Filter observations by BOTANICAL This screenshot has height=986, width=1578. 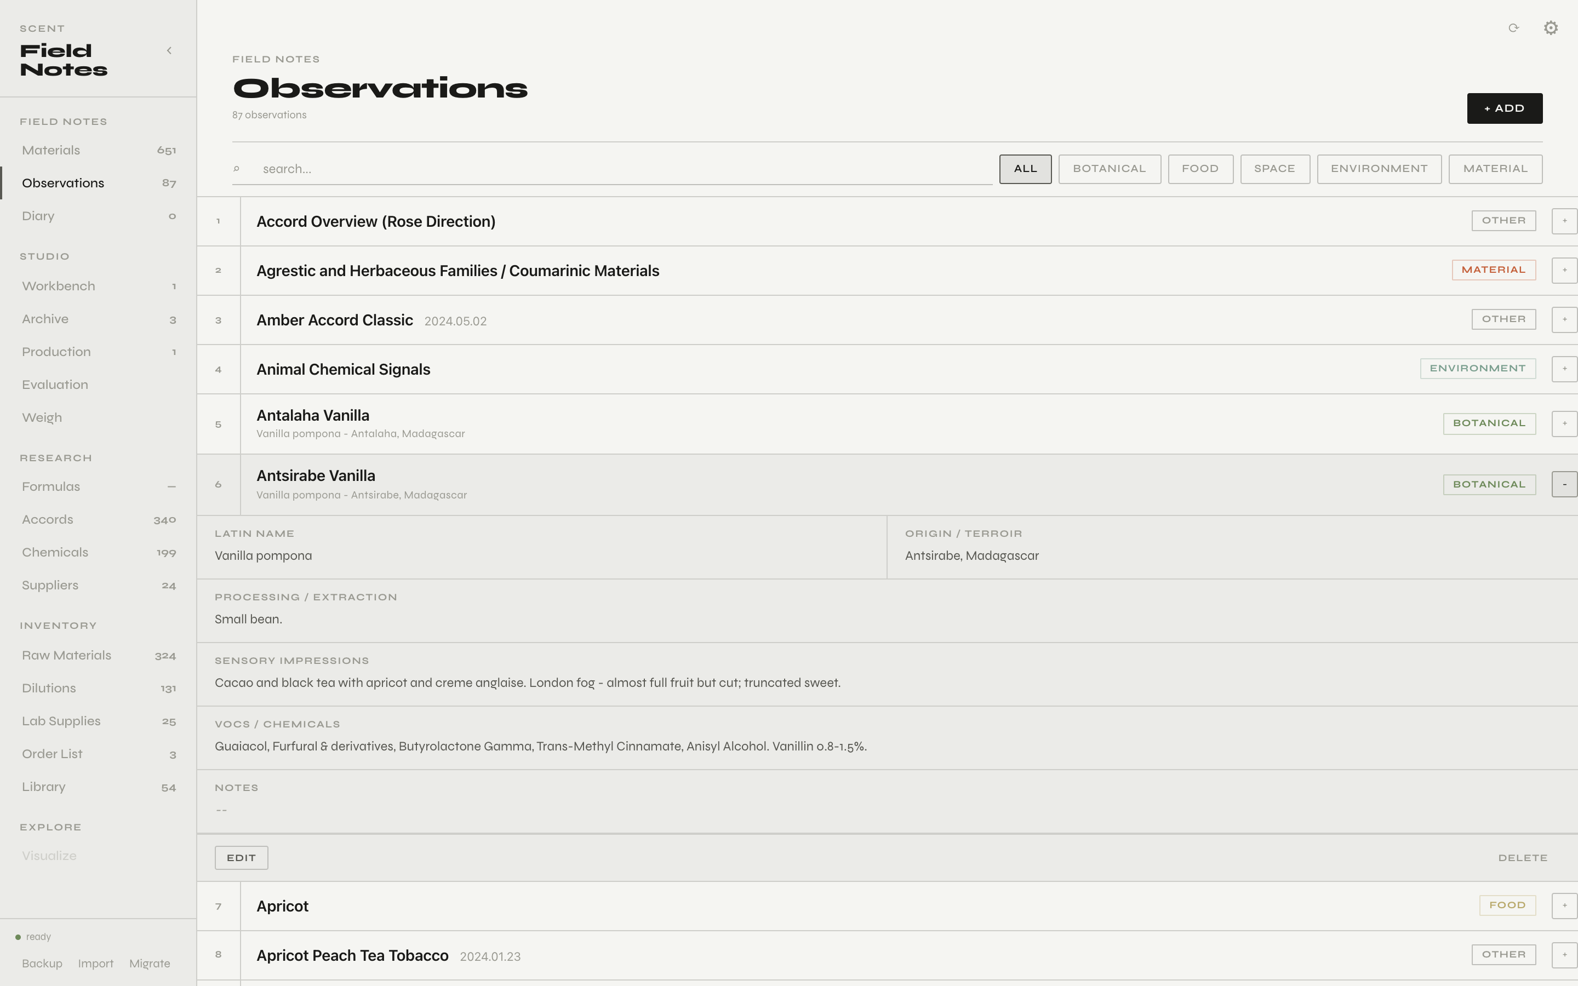click(x=1109, y=169)
